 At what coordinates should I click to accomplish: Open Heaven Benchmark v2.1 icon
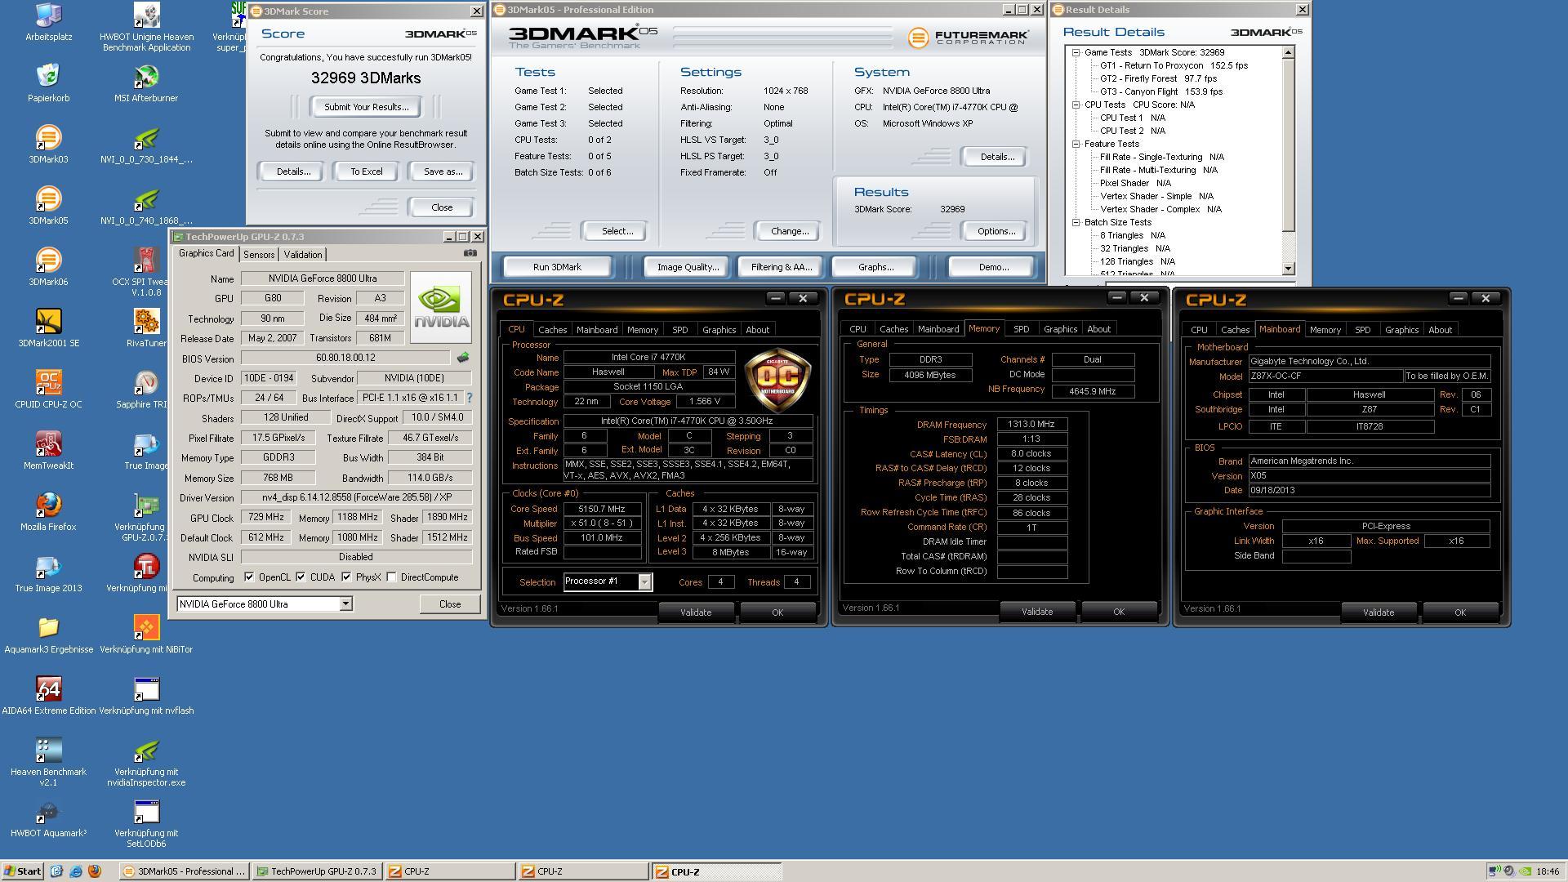48,761
